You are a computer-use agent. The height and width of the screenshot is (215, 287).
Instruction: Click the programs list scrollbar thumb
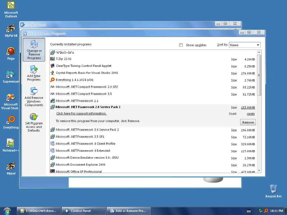[x=259, y=75]
